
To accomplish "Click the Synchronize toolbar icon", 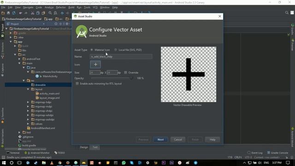I will point(14,13).
